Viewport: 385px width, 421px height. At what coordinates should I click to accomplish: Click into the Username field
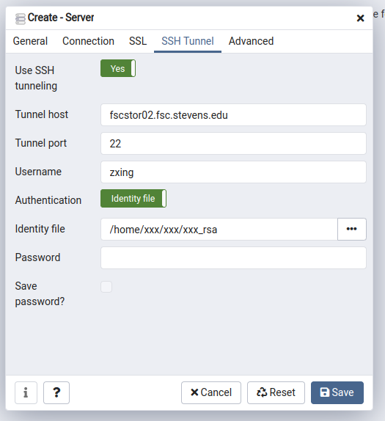[233, 172]
